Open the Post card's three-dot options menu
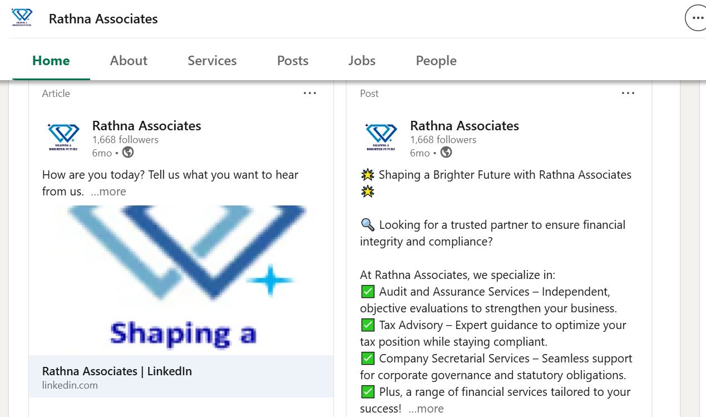The image size is (706, 417). coord(628,93)
